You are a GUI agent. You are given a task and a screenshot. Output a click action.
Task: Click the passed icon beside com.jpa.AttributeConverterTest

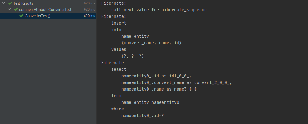[x=16, y=9]
